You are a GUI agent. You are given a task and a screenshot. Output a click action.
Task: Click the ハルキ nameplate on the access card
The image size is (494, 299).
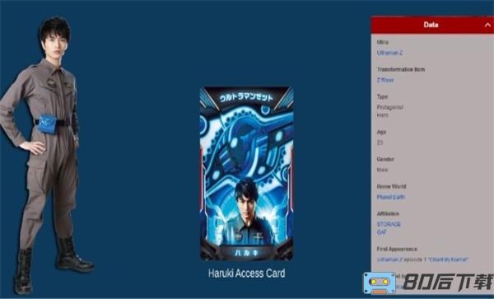tap(247, 252)
